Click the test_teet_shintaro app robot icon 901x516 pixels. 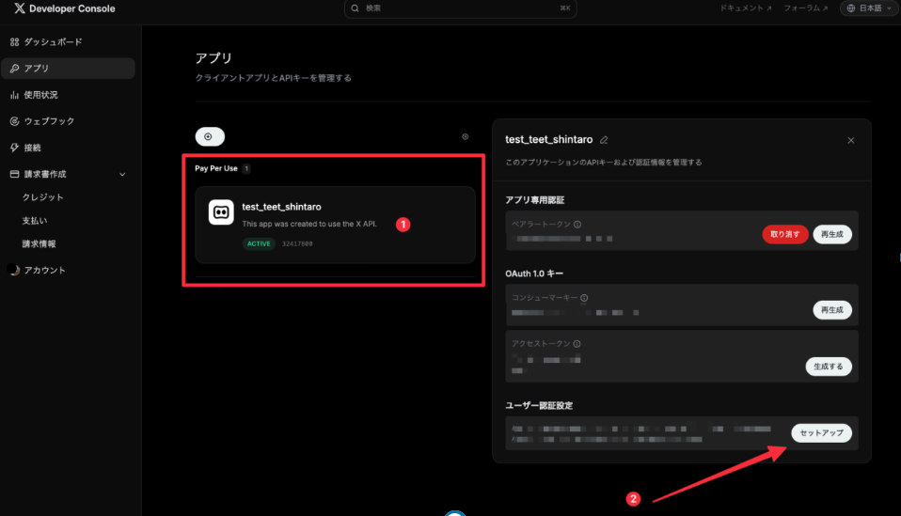point(221,212)
